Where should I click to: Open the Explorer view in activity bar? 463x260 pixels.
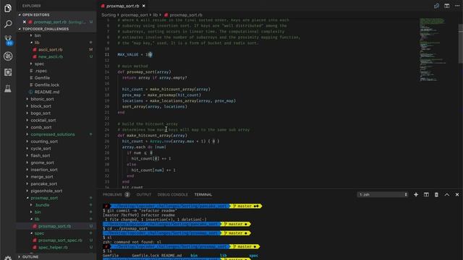pos(8,8)
